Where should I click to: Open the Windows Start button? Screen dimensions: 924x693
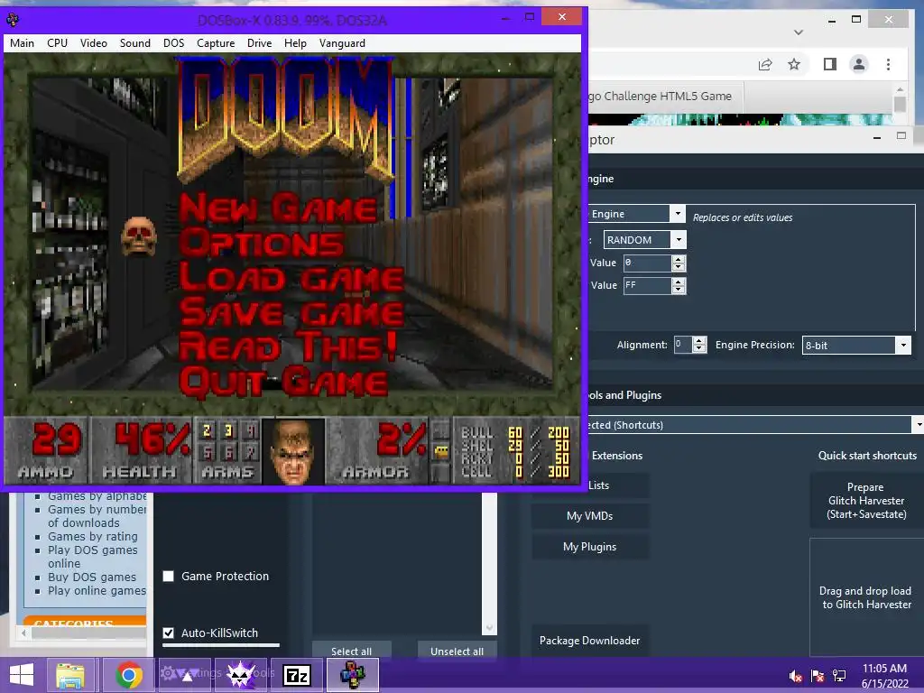[x=22, y=675]
